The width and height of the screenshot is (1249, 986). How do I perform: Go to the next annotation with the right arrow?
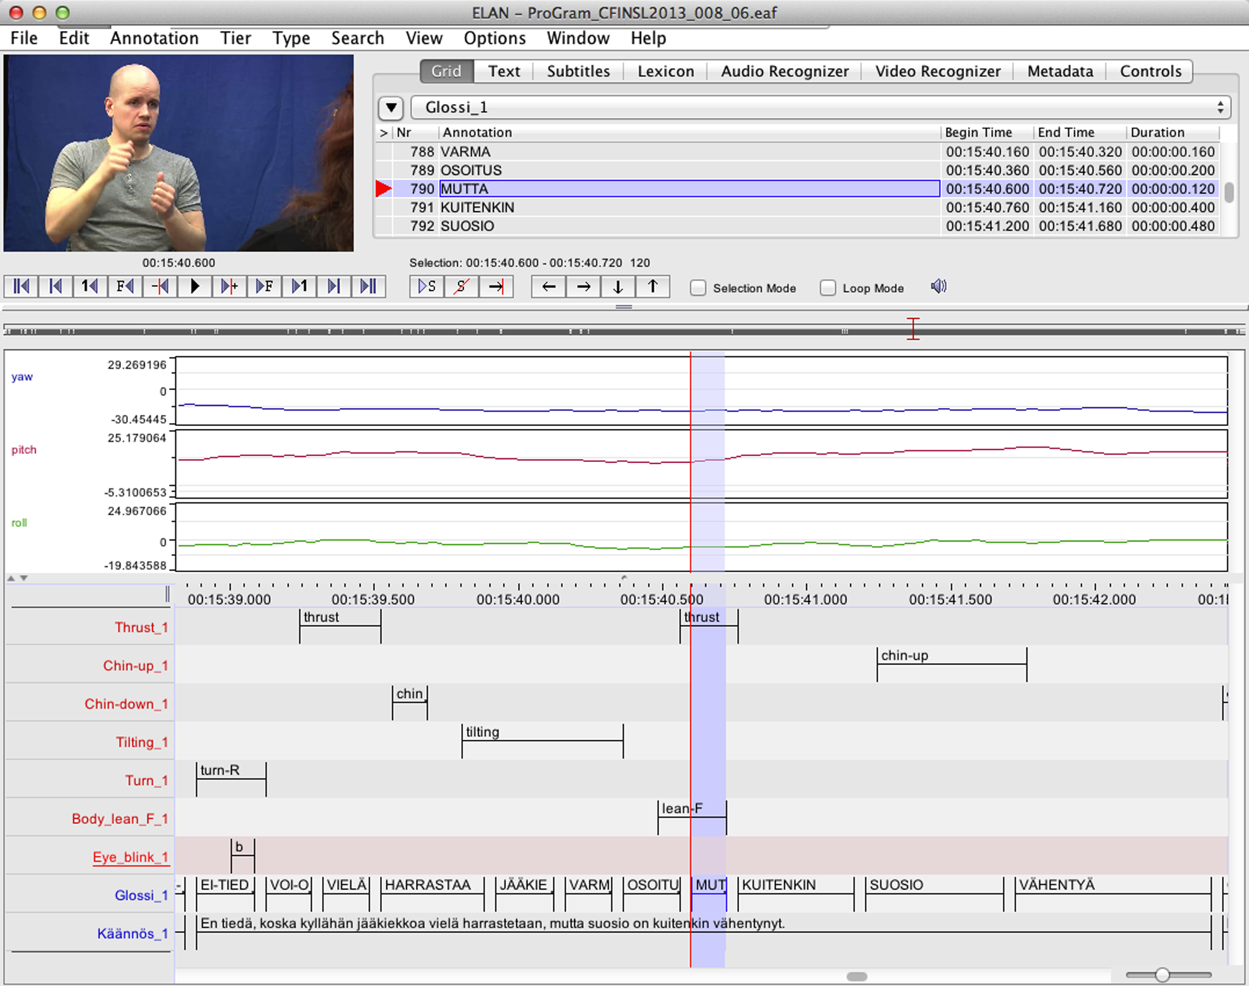click(x=583, y=287)
